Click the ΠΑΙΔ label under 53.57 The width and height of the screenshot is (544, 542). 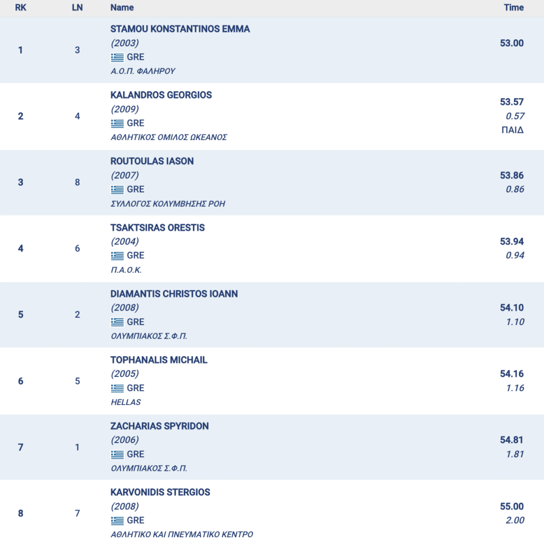click(x=513, y=130)
